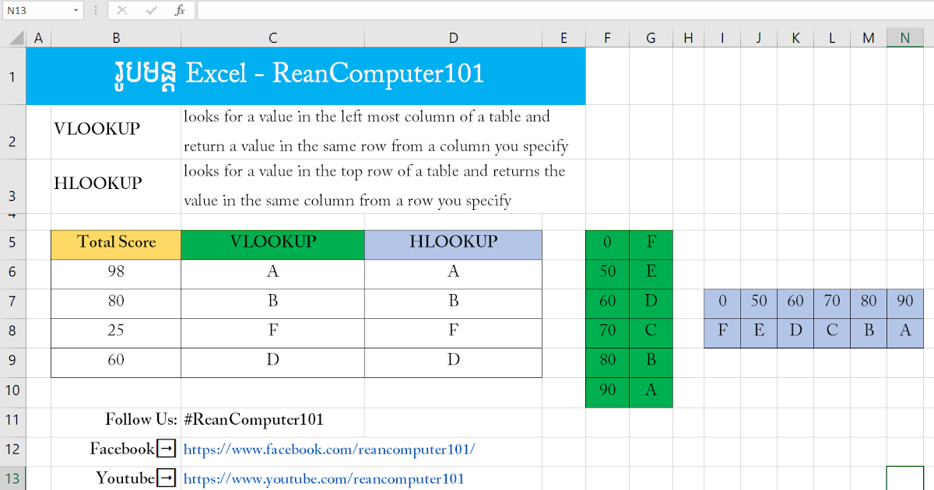Select the green cell containing value 90
Screen dimensions: 934x490
(607, 390)
